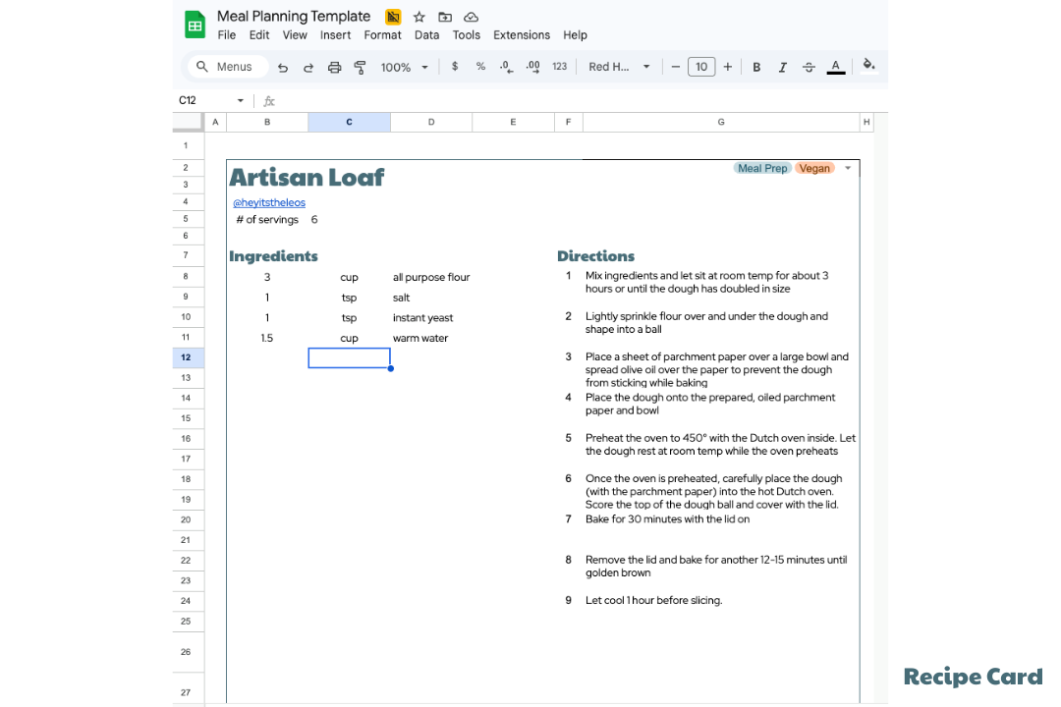
Task: Click the Directions heading cell
Action: pos(596,255)
